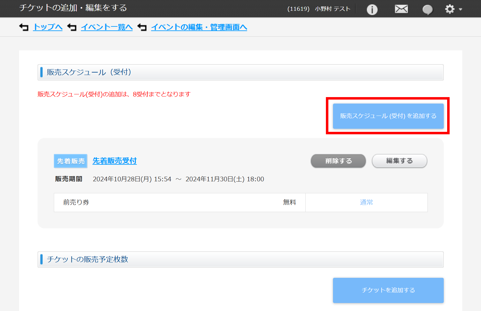The width and height of the screenshot is (481, 311).
Task: Click the back arrow next to トップへ
Action: (24, 27)
